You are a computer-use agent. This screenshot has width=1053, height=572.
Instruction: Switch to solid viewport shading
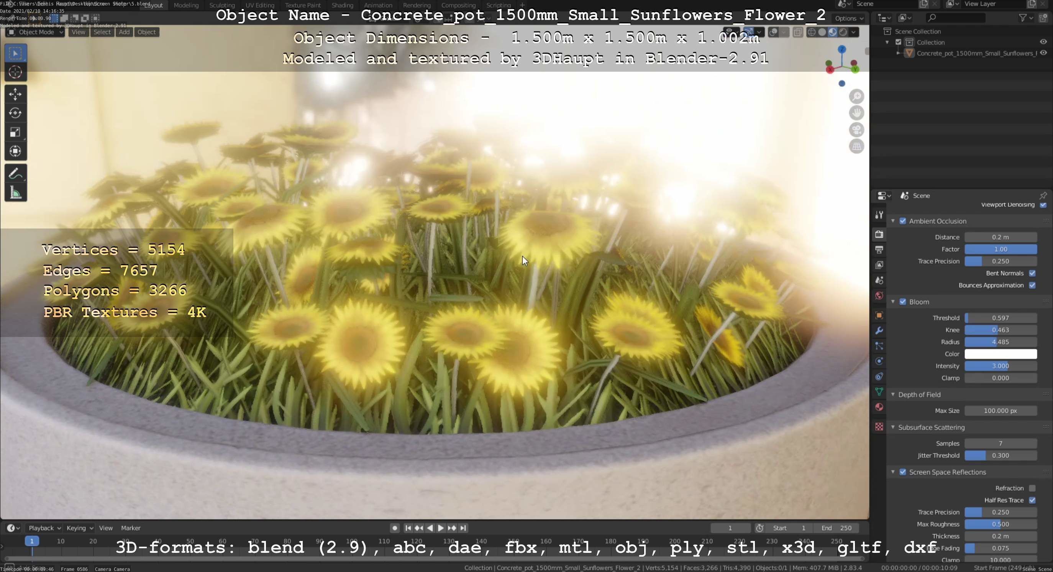(x=822, y=32)
